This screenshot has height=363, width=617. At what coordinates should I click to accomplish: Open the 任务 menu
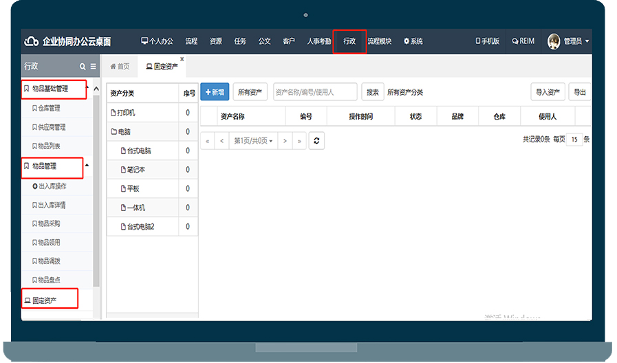tap(240, 41)
